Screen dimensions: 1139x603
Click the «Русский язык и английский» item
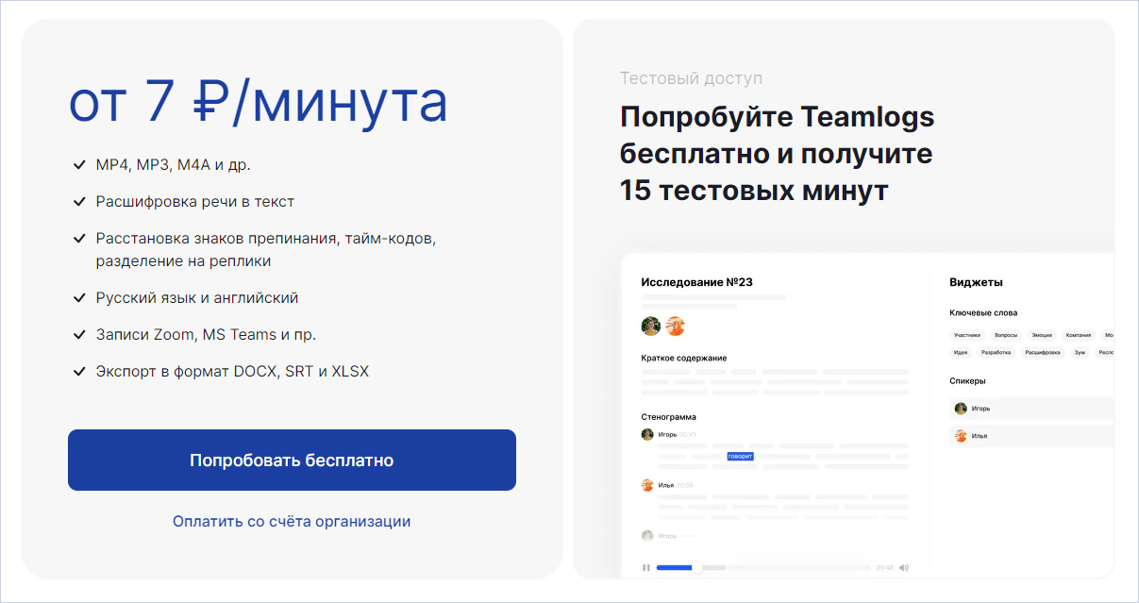coord(197,297)
